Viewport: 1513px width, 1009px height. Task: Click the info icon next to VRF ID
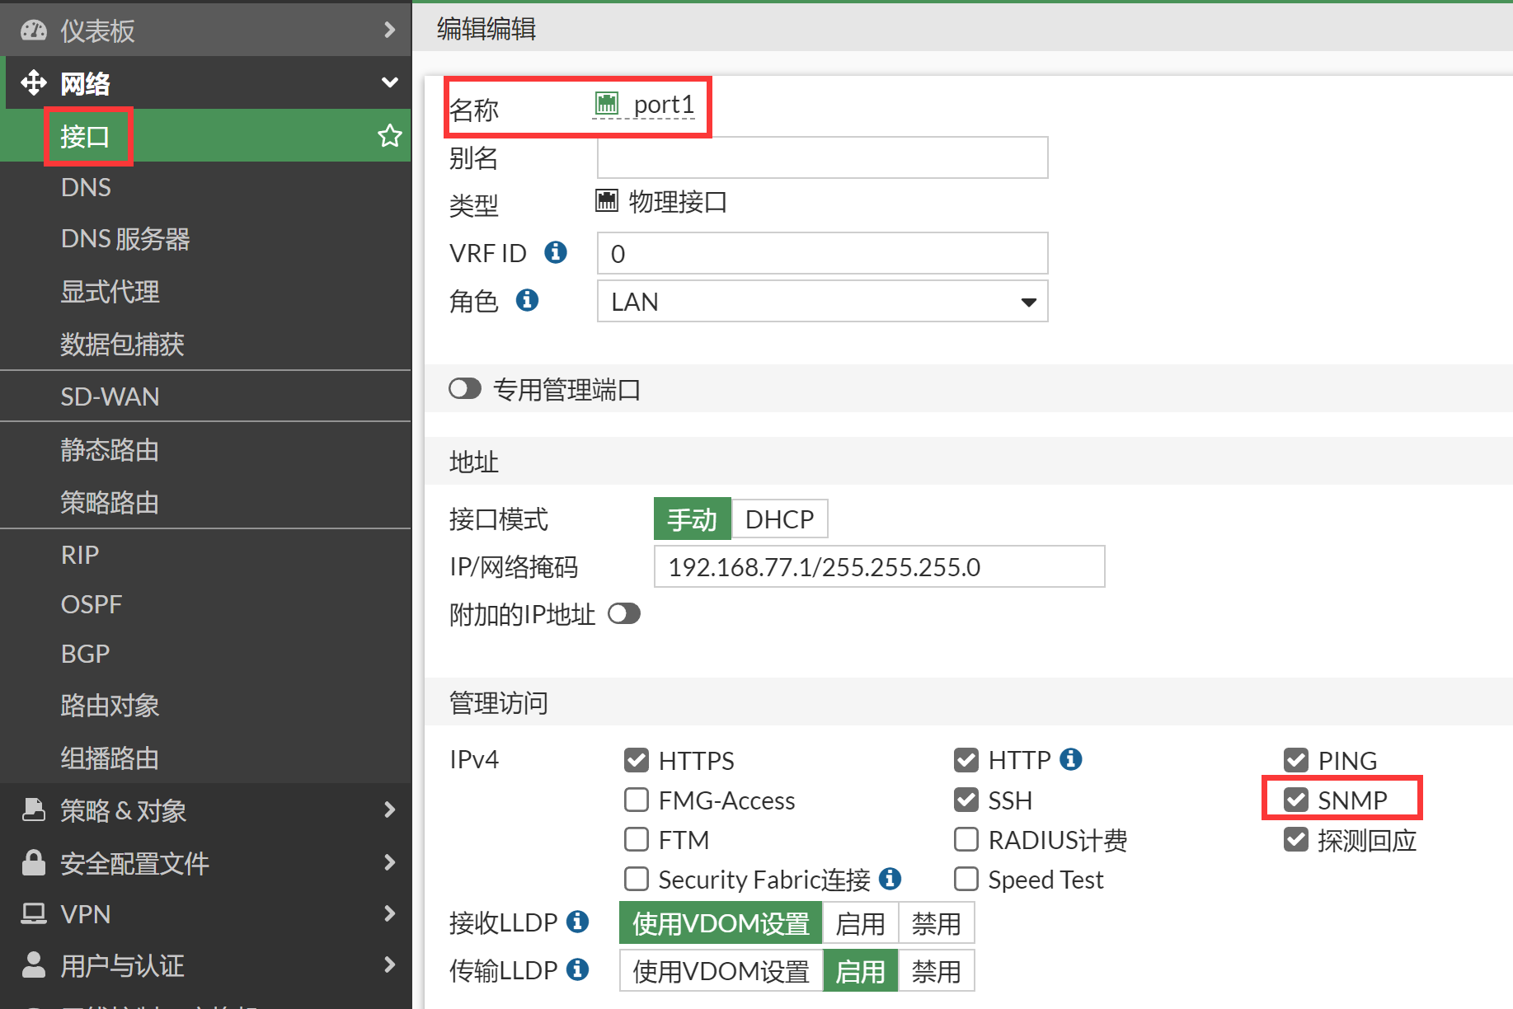click(x=556, y=252)
